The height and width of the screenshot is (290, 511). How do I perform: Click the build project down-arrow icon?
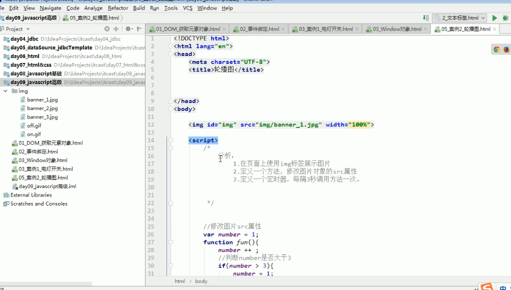(x=425, y=18)
